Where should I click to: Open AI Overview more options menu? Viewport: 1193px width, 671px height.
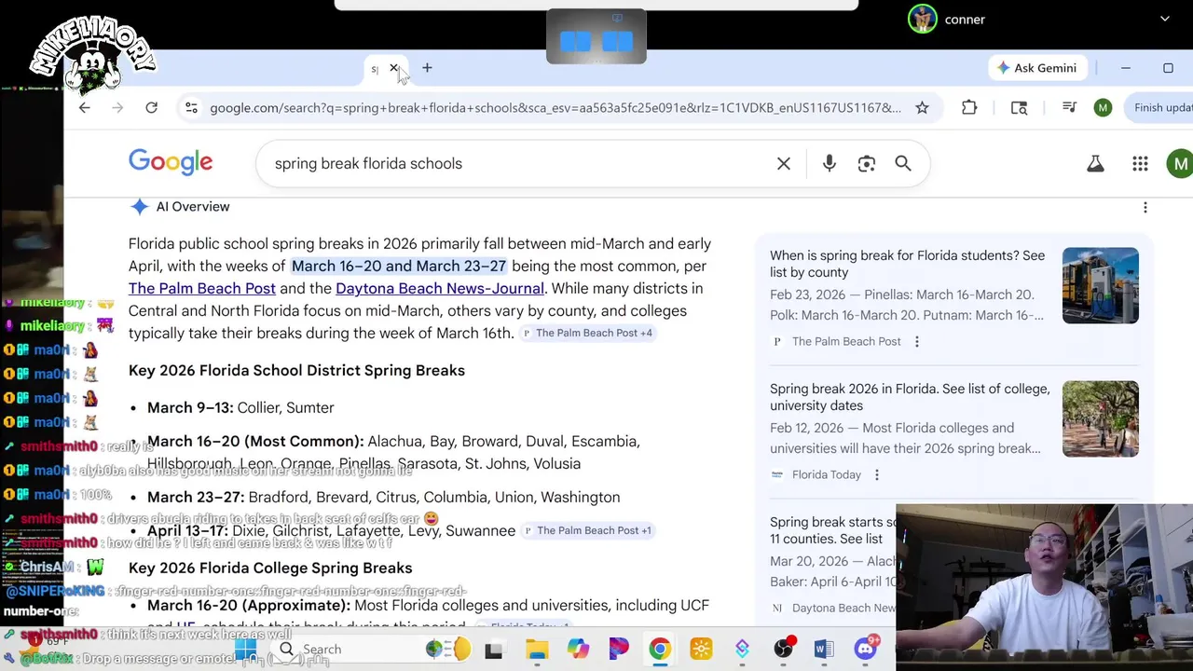click(x=1145, y=208)
